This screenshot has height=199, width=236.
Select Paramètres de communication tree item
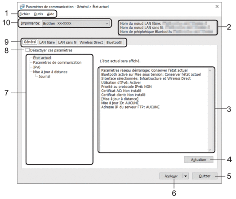point(57,62)
